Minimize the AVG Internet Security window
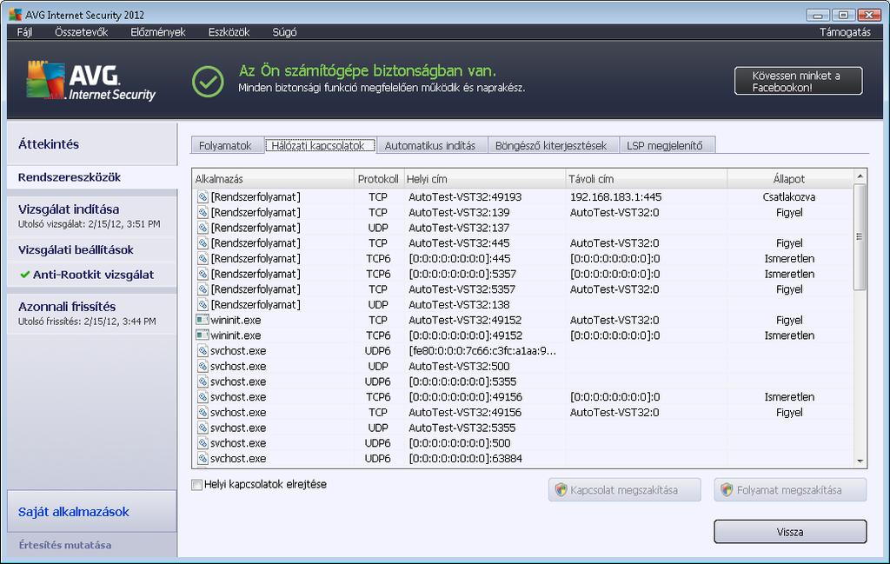The width and height of the screenshot is (890, 564). point(818,15)
